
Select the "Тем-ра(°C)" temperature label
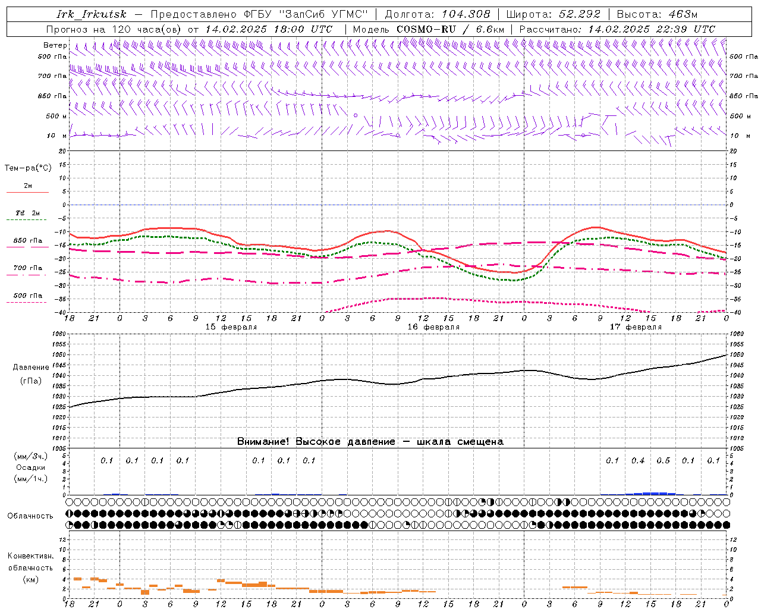(28, 168)
